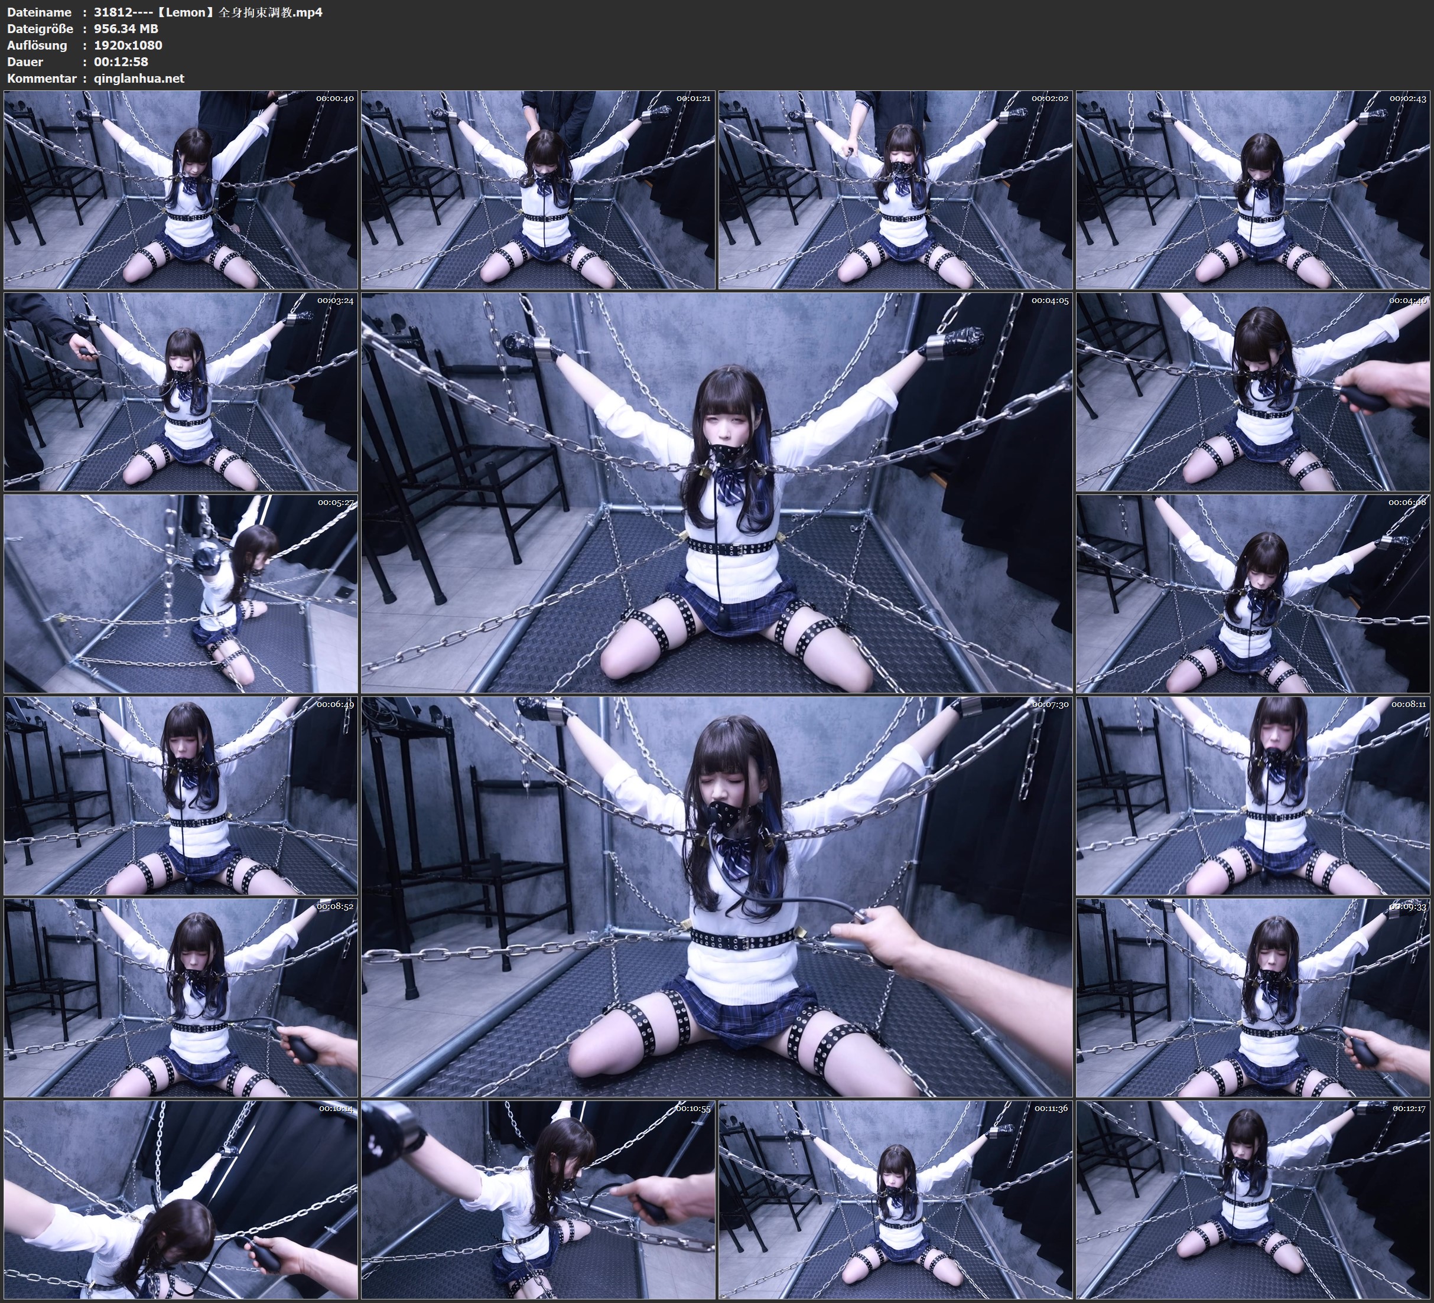Click the frame stamped 00:10:14
This screenshot has width=1434, height=1303.
point(181,1199)
